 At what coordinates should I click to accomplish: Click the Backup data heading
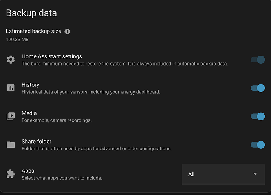pyautogui.click(x=31, y=13)
